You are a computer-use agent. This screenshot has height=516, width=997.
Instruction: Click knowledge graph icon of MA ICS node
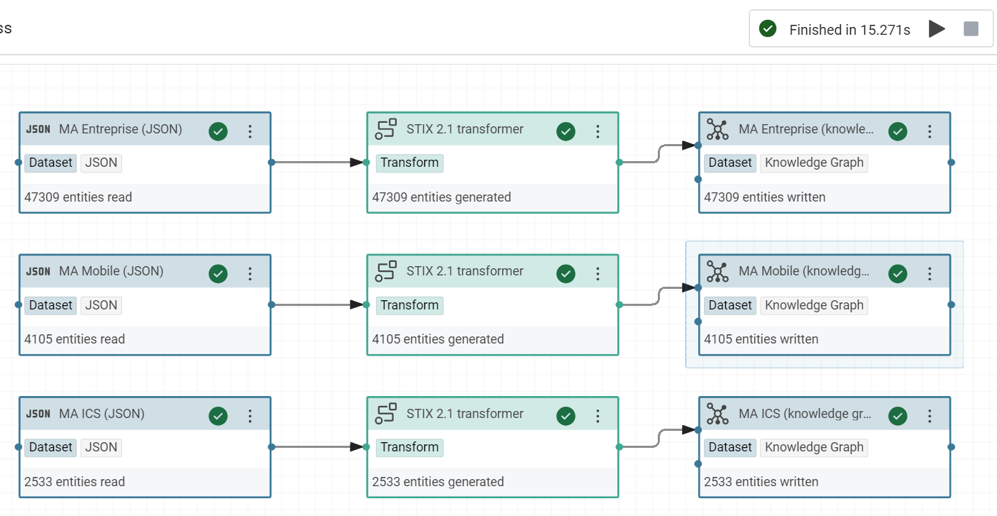point(717,415)
